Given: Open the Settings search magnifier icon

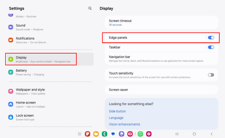Looking at the screenshot, I should tap(90, 8).
